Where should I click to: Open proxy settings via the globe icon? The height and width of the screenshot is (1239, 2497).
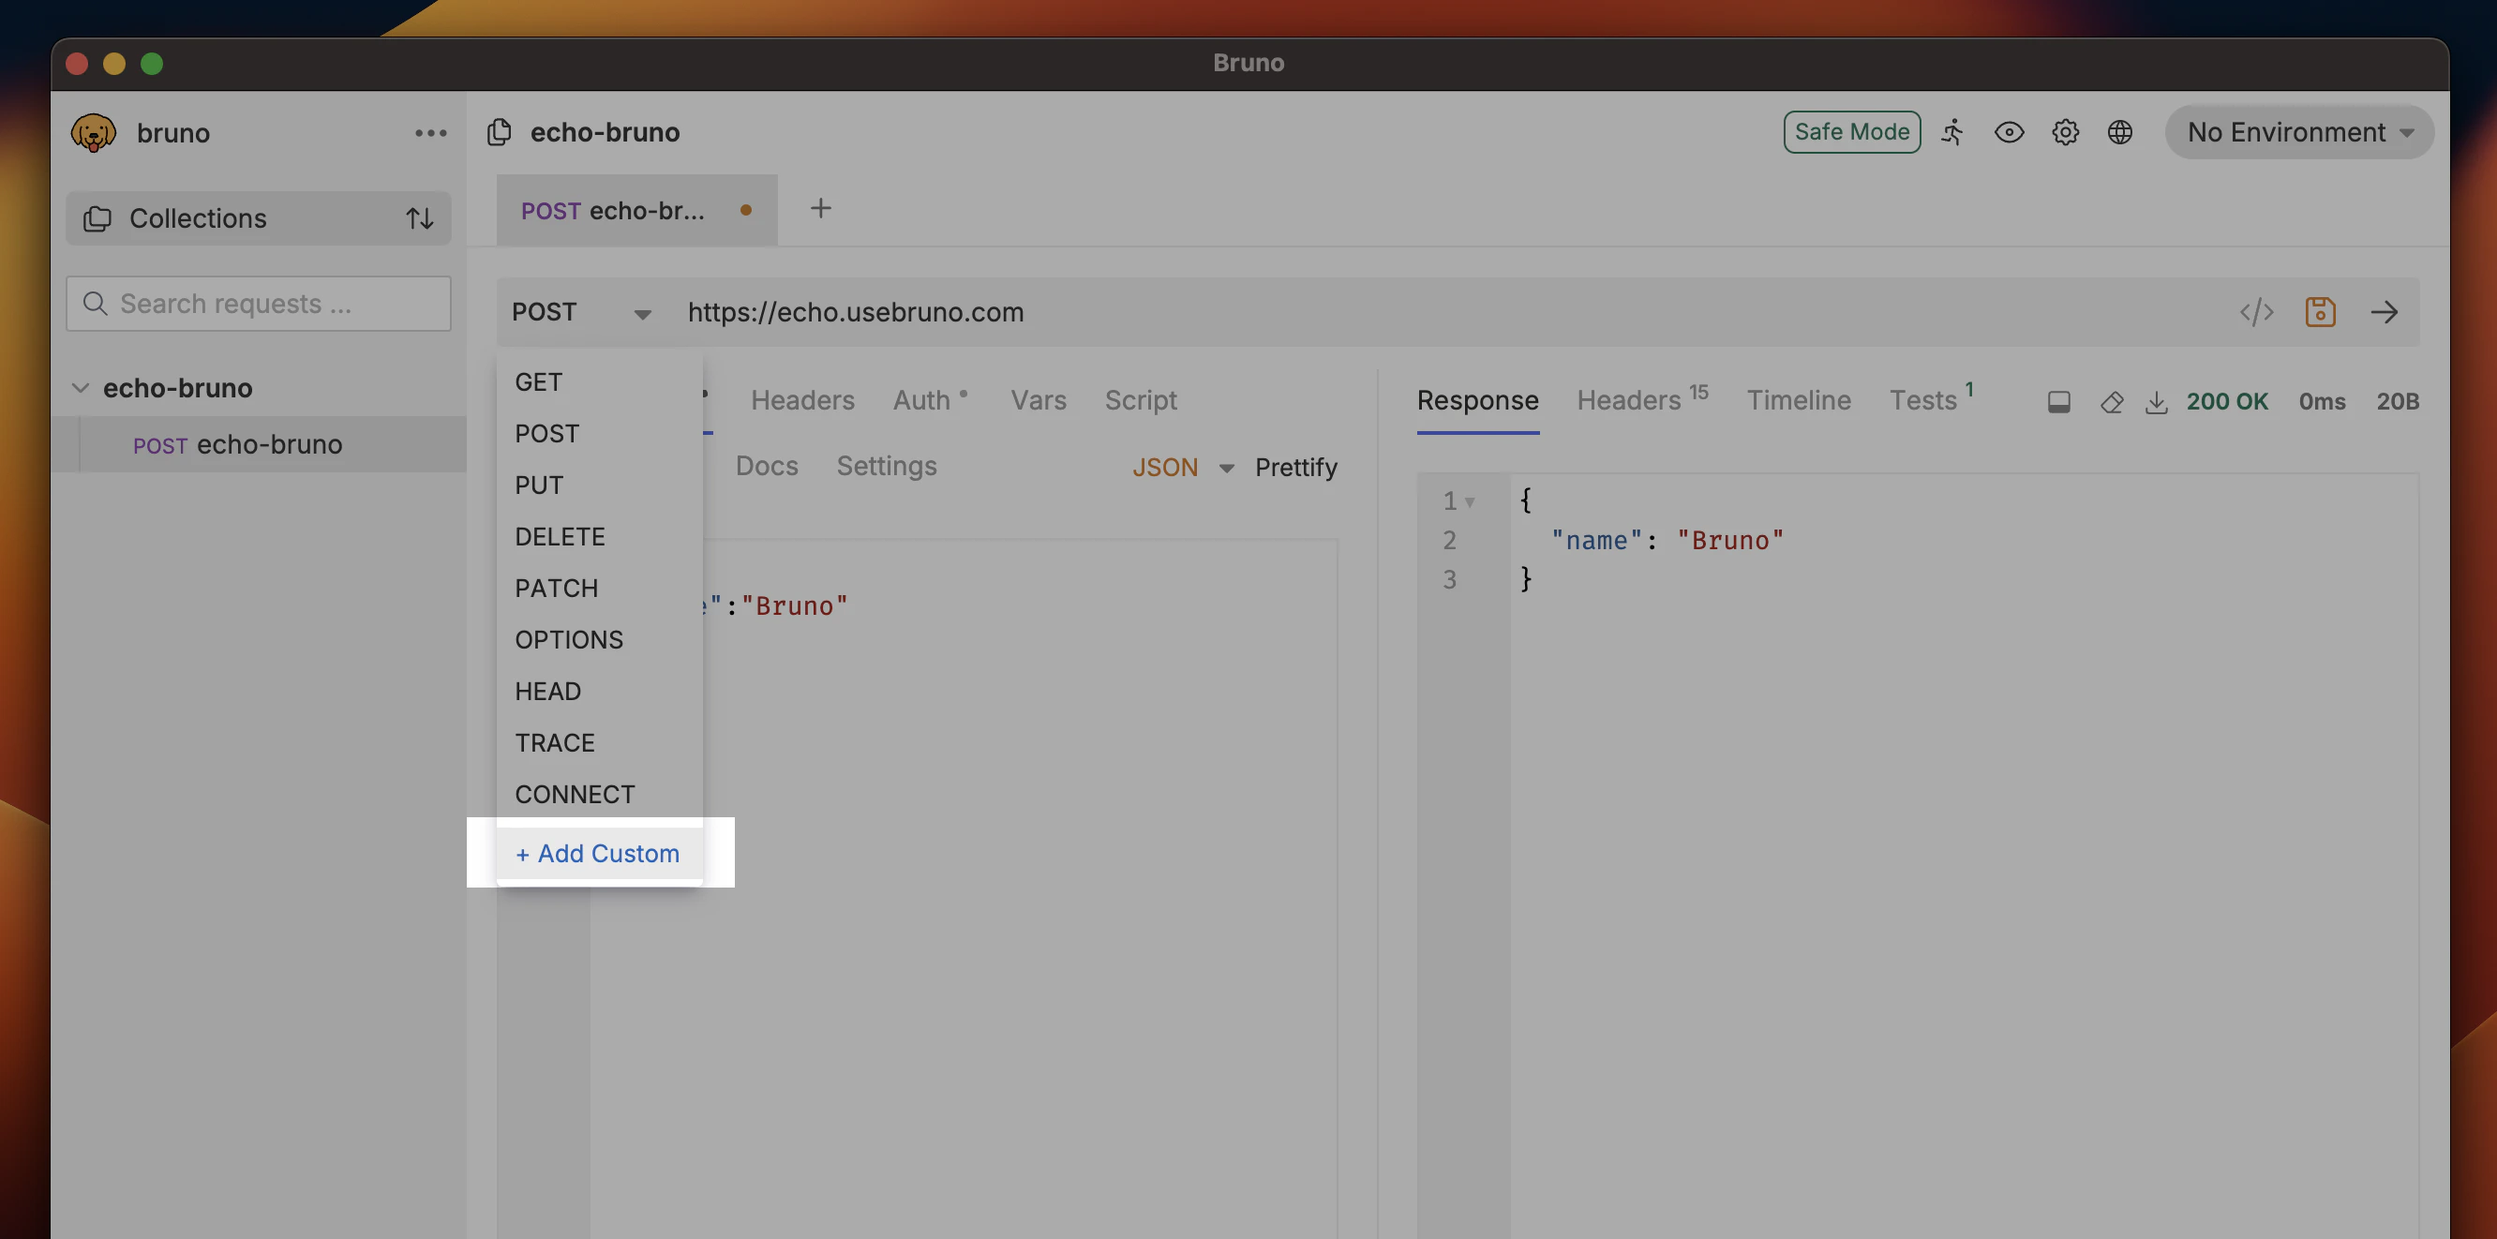pos(2121,133)
